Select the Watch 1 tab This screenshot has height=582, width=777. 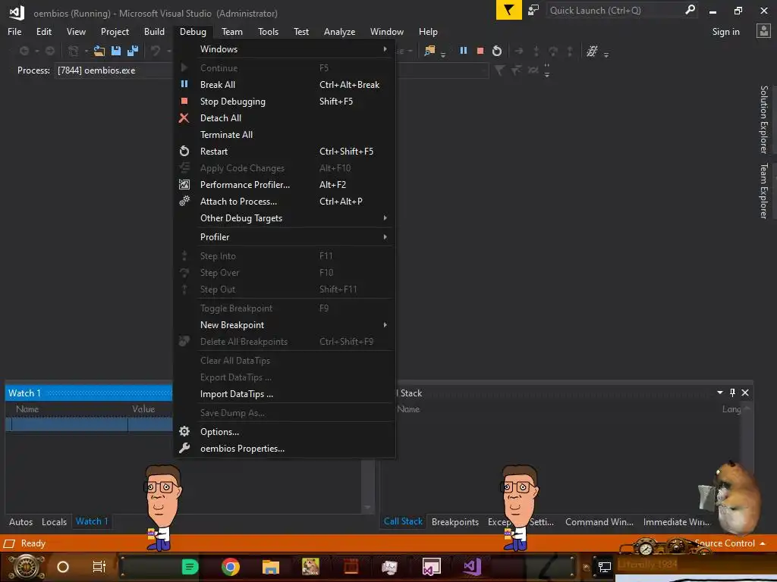[x=91, y=521]
